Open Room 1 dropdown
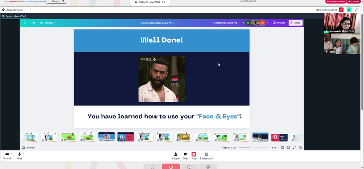364x169 pixels. click(x=56, y=1)
